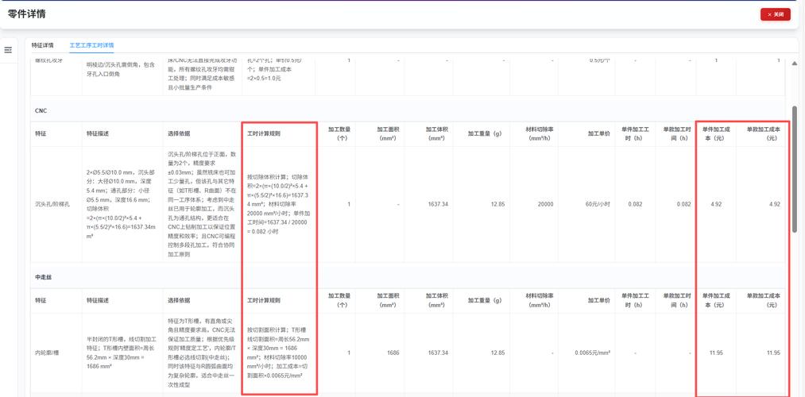805x397 pixels.
Task: Click the vertical scrollbar thumb
Action: [x=795, y=169]
